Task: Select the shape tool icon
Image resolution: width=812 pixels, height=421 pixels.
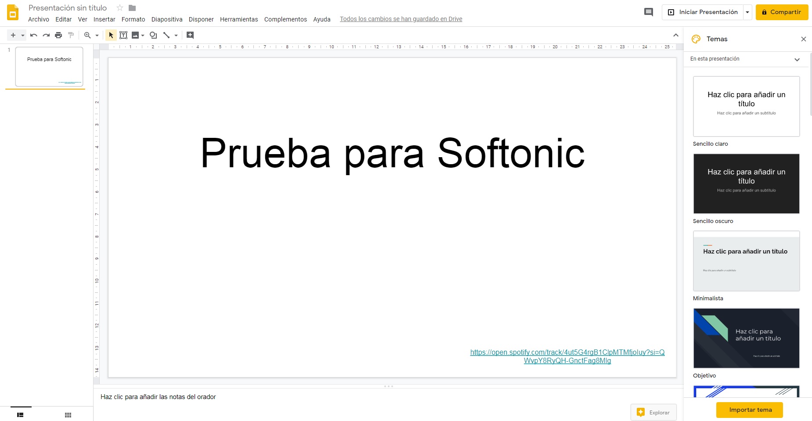Action: point(153,35)
